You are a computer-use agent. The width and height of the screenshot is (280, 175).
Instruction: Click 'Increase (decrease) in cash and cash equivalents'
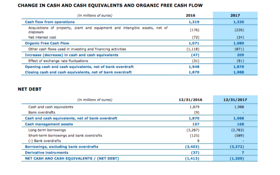pyautogui.click(x=71, y=55)
